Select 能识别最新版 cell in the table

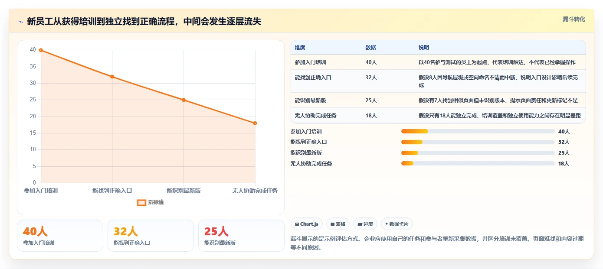tap(326, 100)
